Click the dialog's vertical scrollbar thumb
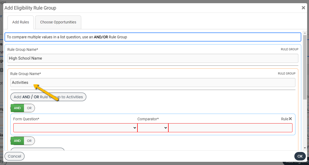Viewport: 309px width, 165px height. tap(305, 67)
